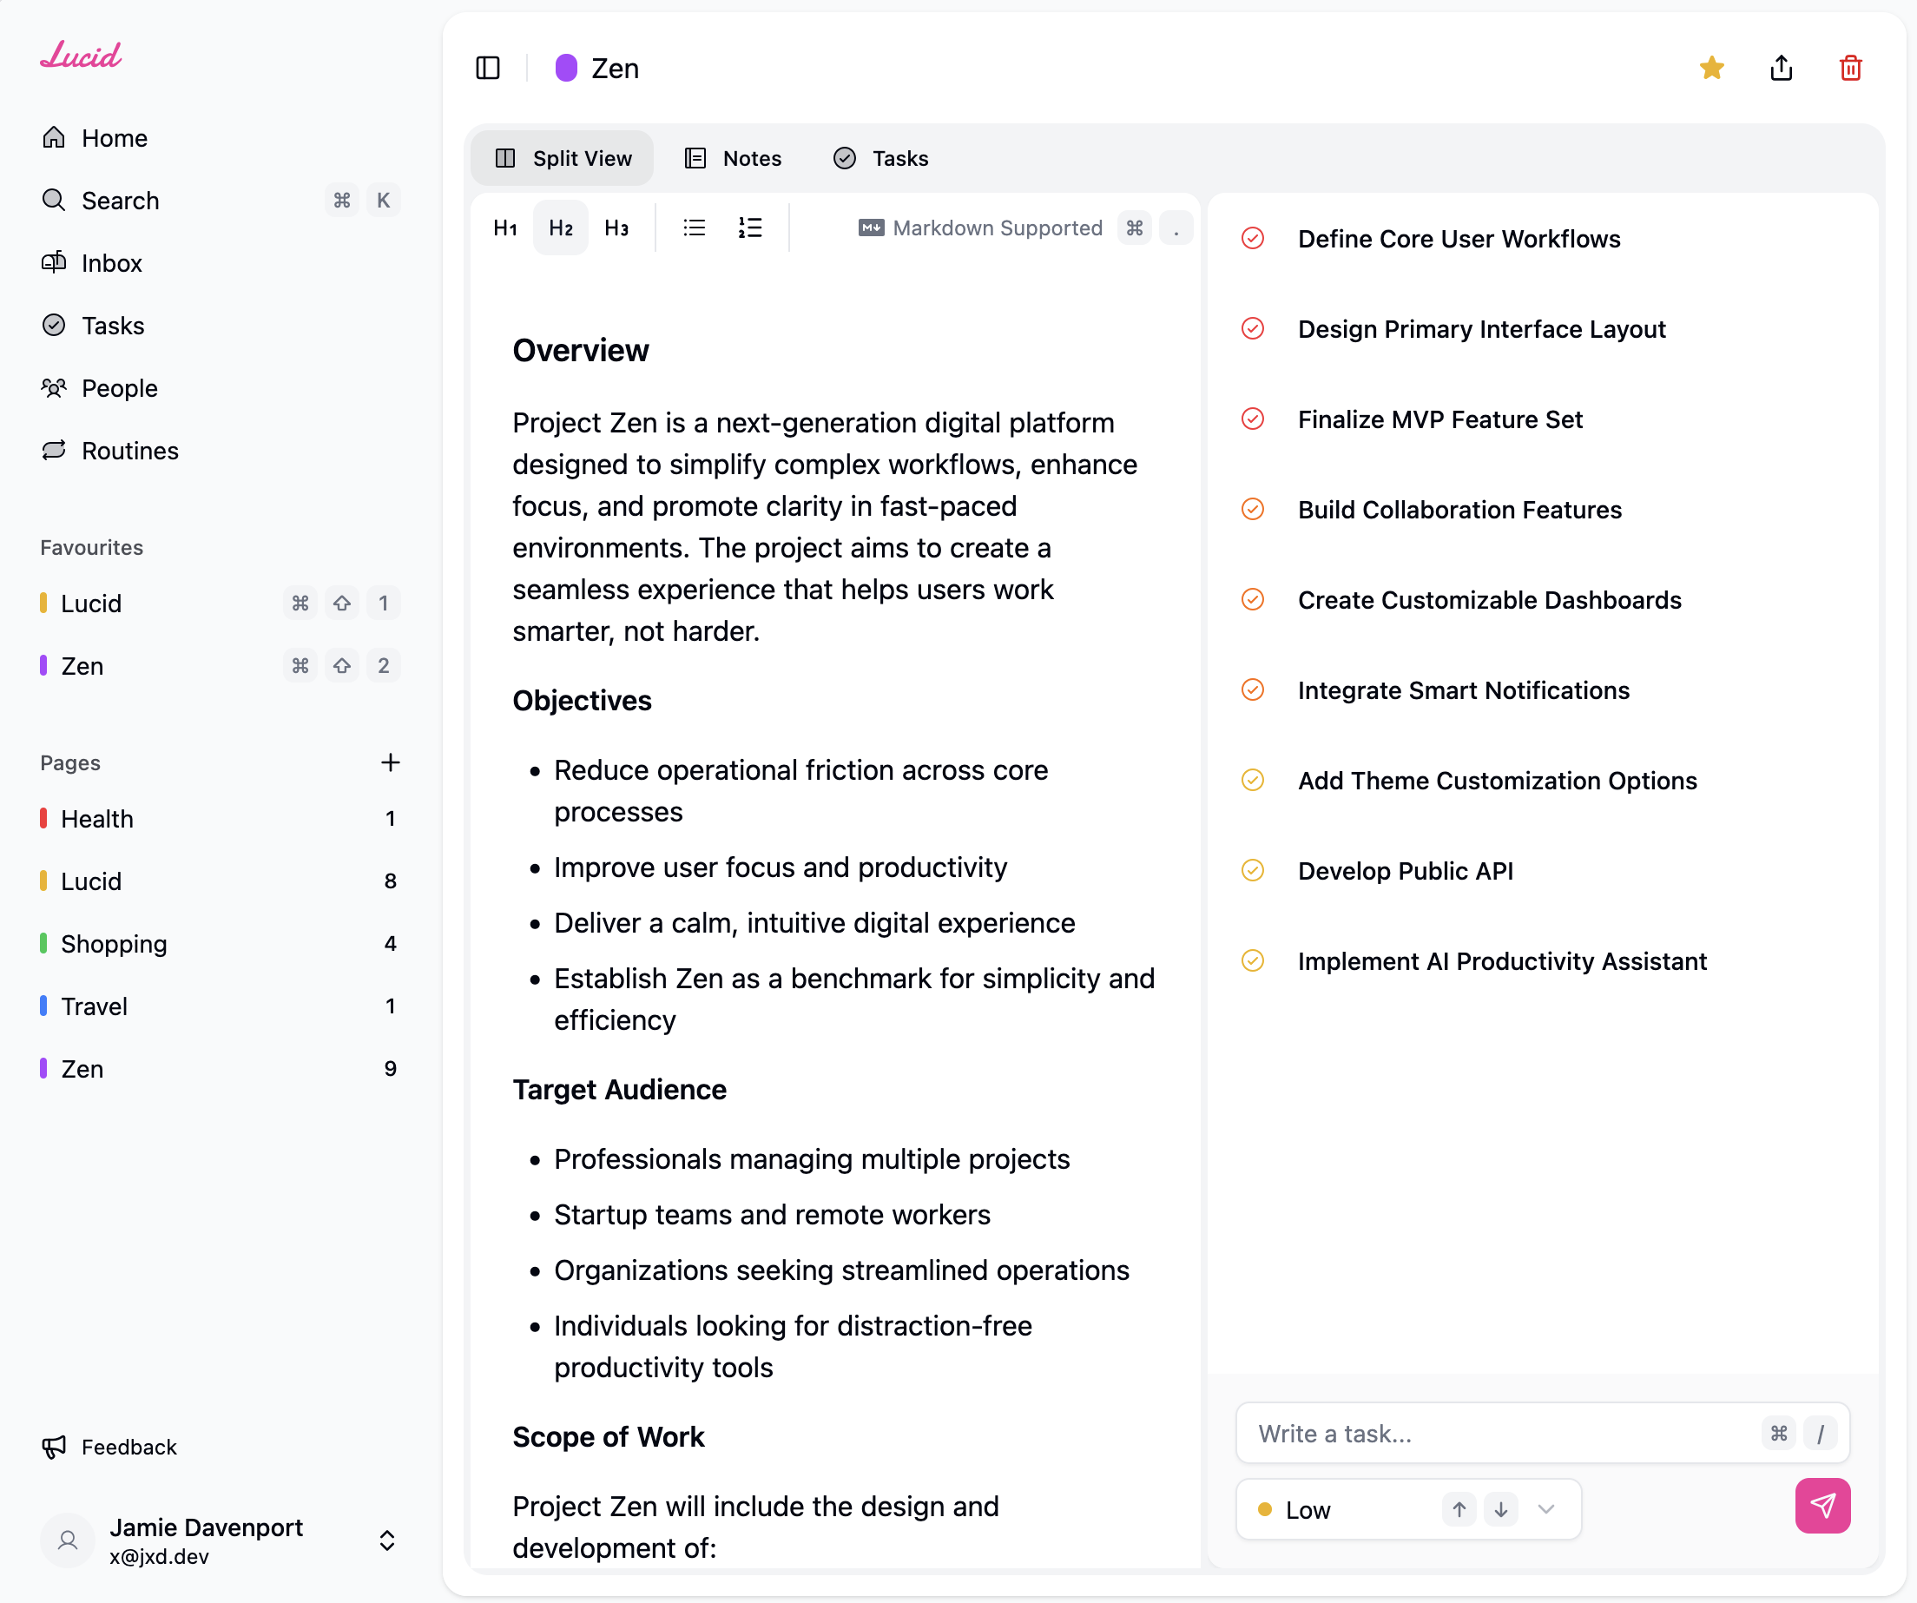Click the share page icon
The width and height of the screenshot is (1917, 1603).
(x=1781, y=69)
